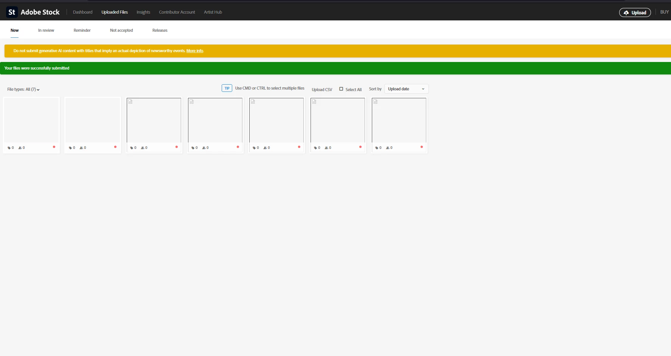Click red status dot on first card
The width and height of the screenshot is (671, 356).
(x=54, y=147)
